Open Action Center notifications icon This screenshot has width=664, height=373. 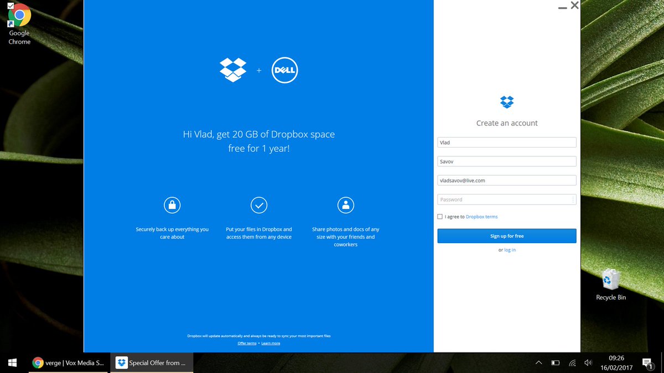coord(647,363)
